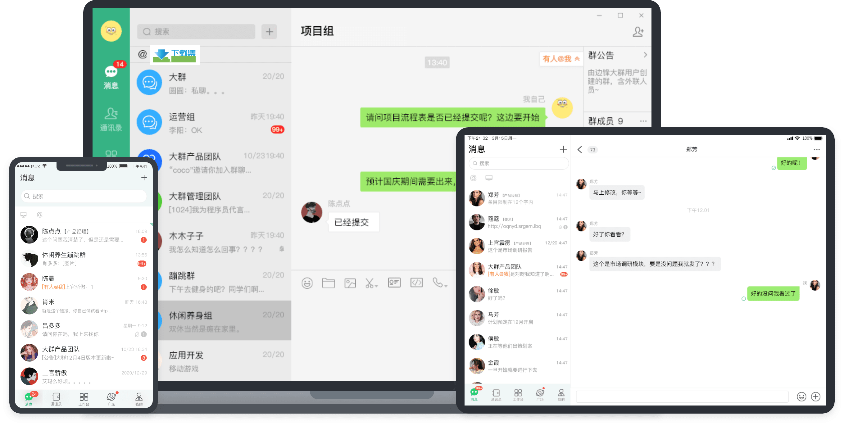
Task: Click the emoji icon in laptop chat toolbar
Action: click(307, 283)
